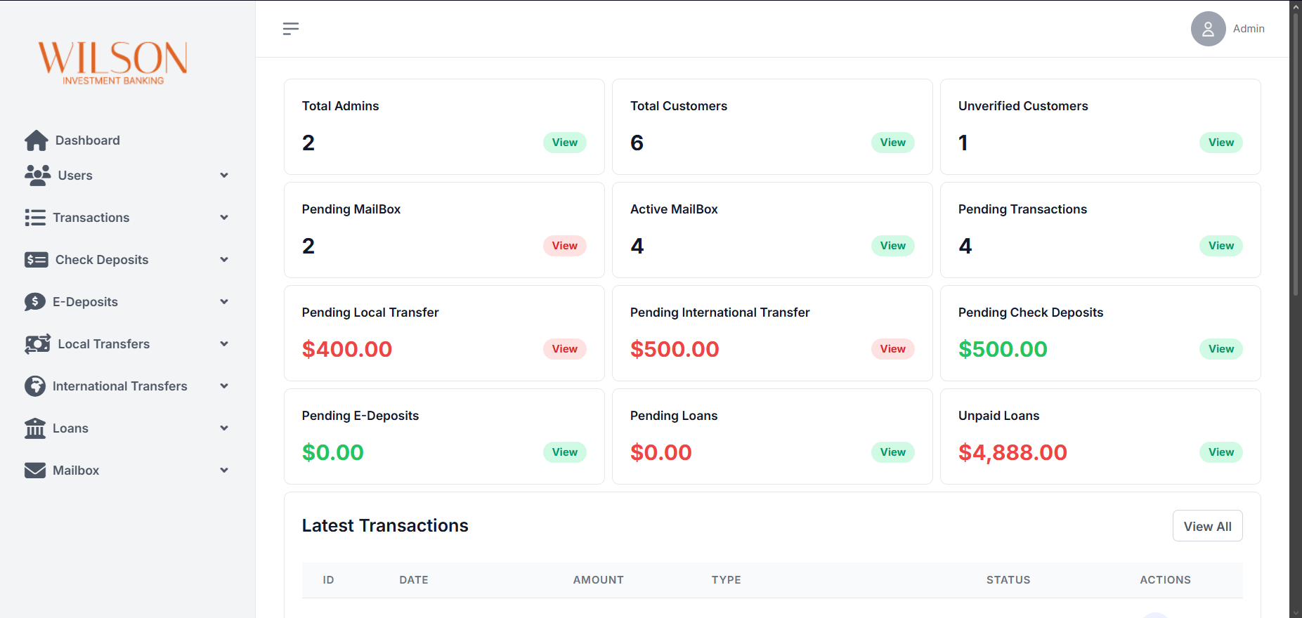Click the Users group icon
Image resolution: width=1302 pixels, height=618 pixels.
click(38, 176)
